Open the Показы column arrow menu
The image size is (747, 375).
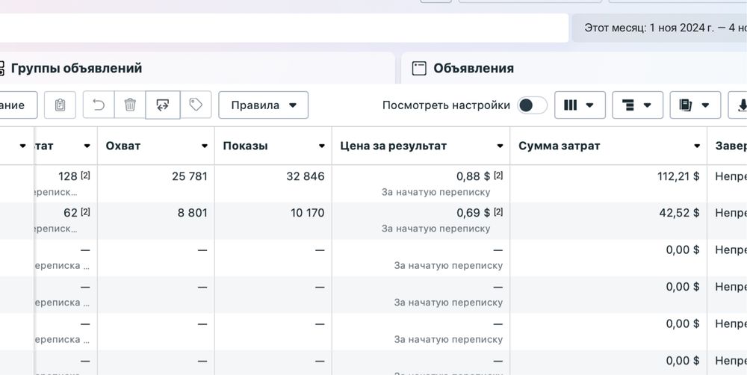[321, 146]
